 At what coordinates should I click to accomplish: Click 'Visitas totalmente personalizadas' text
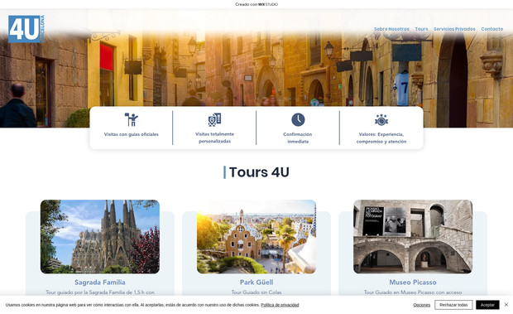coord(214,138)
